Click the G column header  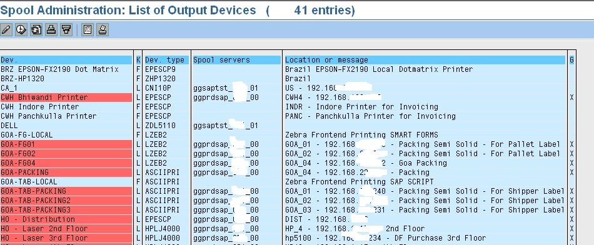571,60
